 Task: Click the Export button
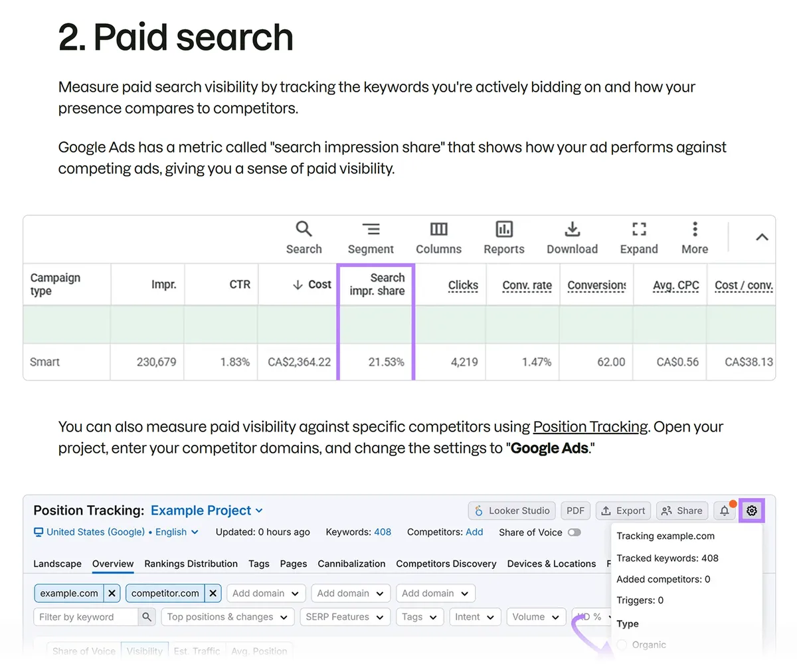pyautogui.click(x=623, y=511)
